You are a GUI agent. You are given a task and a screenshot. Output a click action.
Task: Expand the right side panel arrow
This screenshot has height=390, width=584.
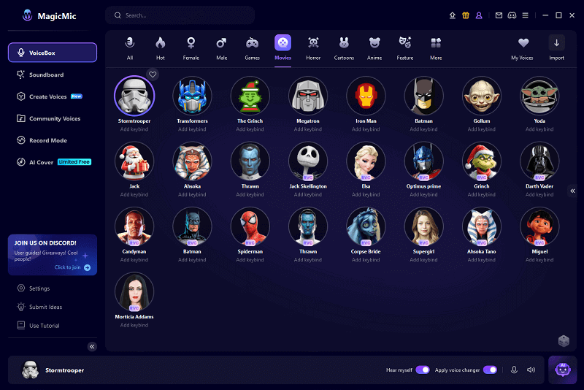click(x=572, y=191)
